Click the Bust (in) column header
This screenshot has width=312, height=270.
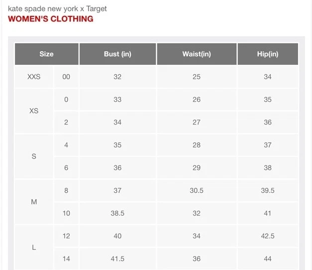pos(117,54)
